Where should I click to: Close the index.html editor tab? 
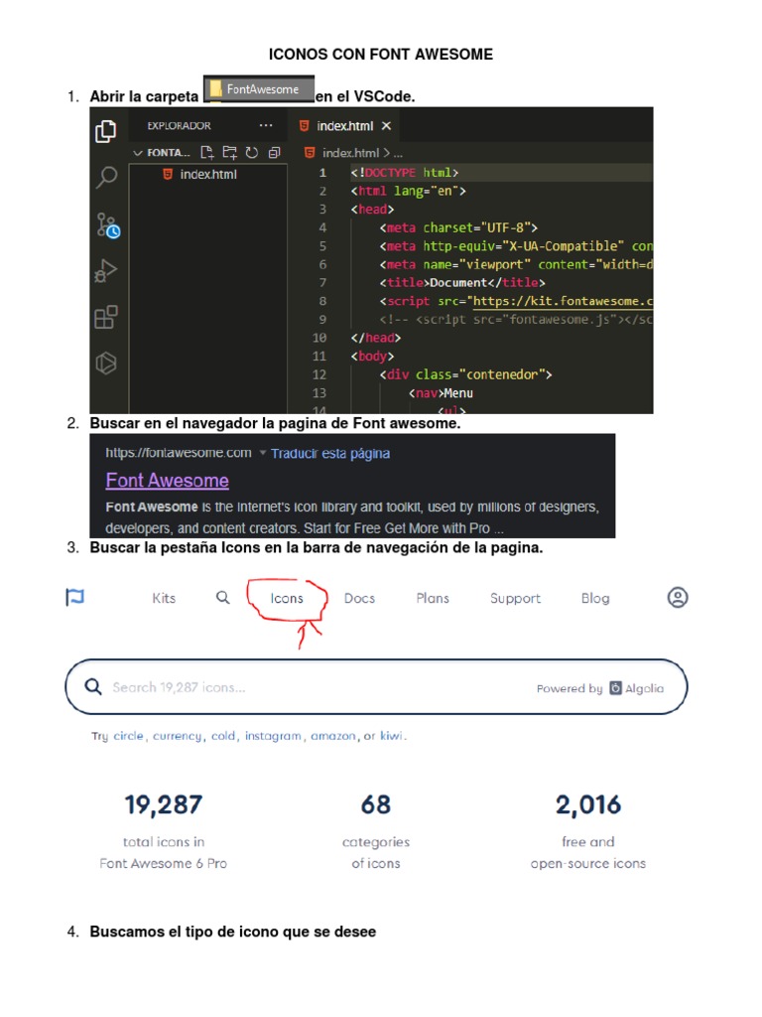(386, 126)
